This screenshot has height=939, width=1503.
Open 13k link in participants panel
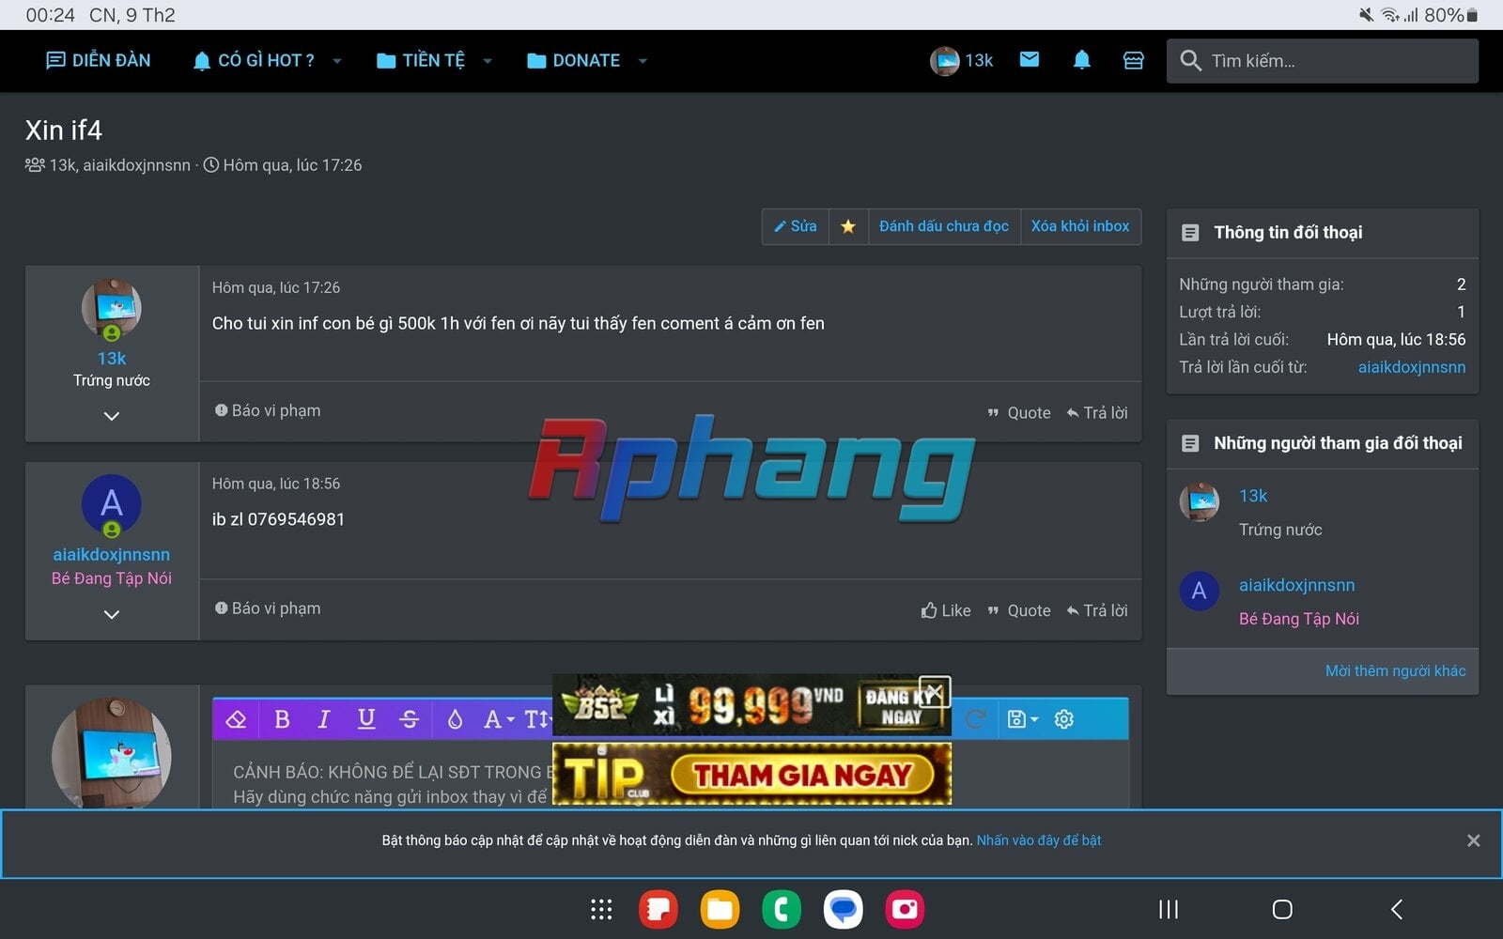1253,496
